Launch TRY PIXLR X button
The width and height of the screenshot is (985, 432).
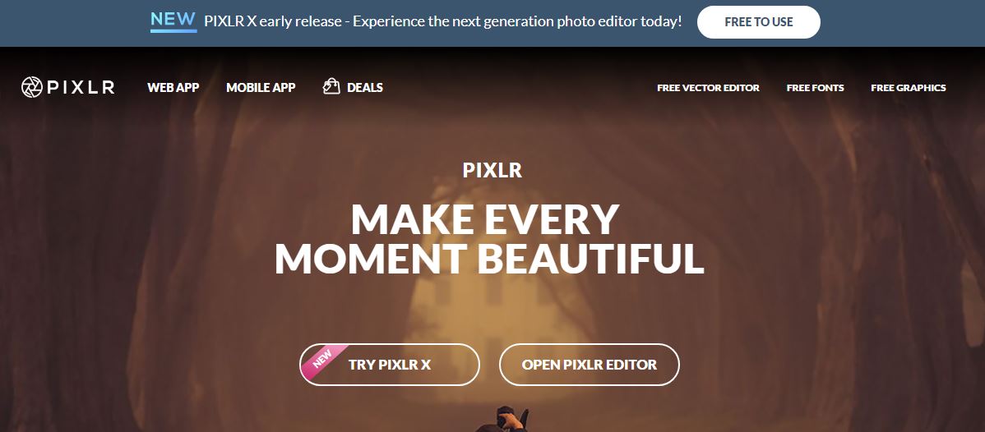tap(390, 364)
